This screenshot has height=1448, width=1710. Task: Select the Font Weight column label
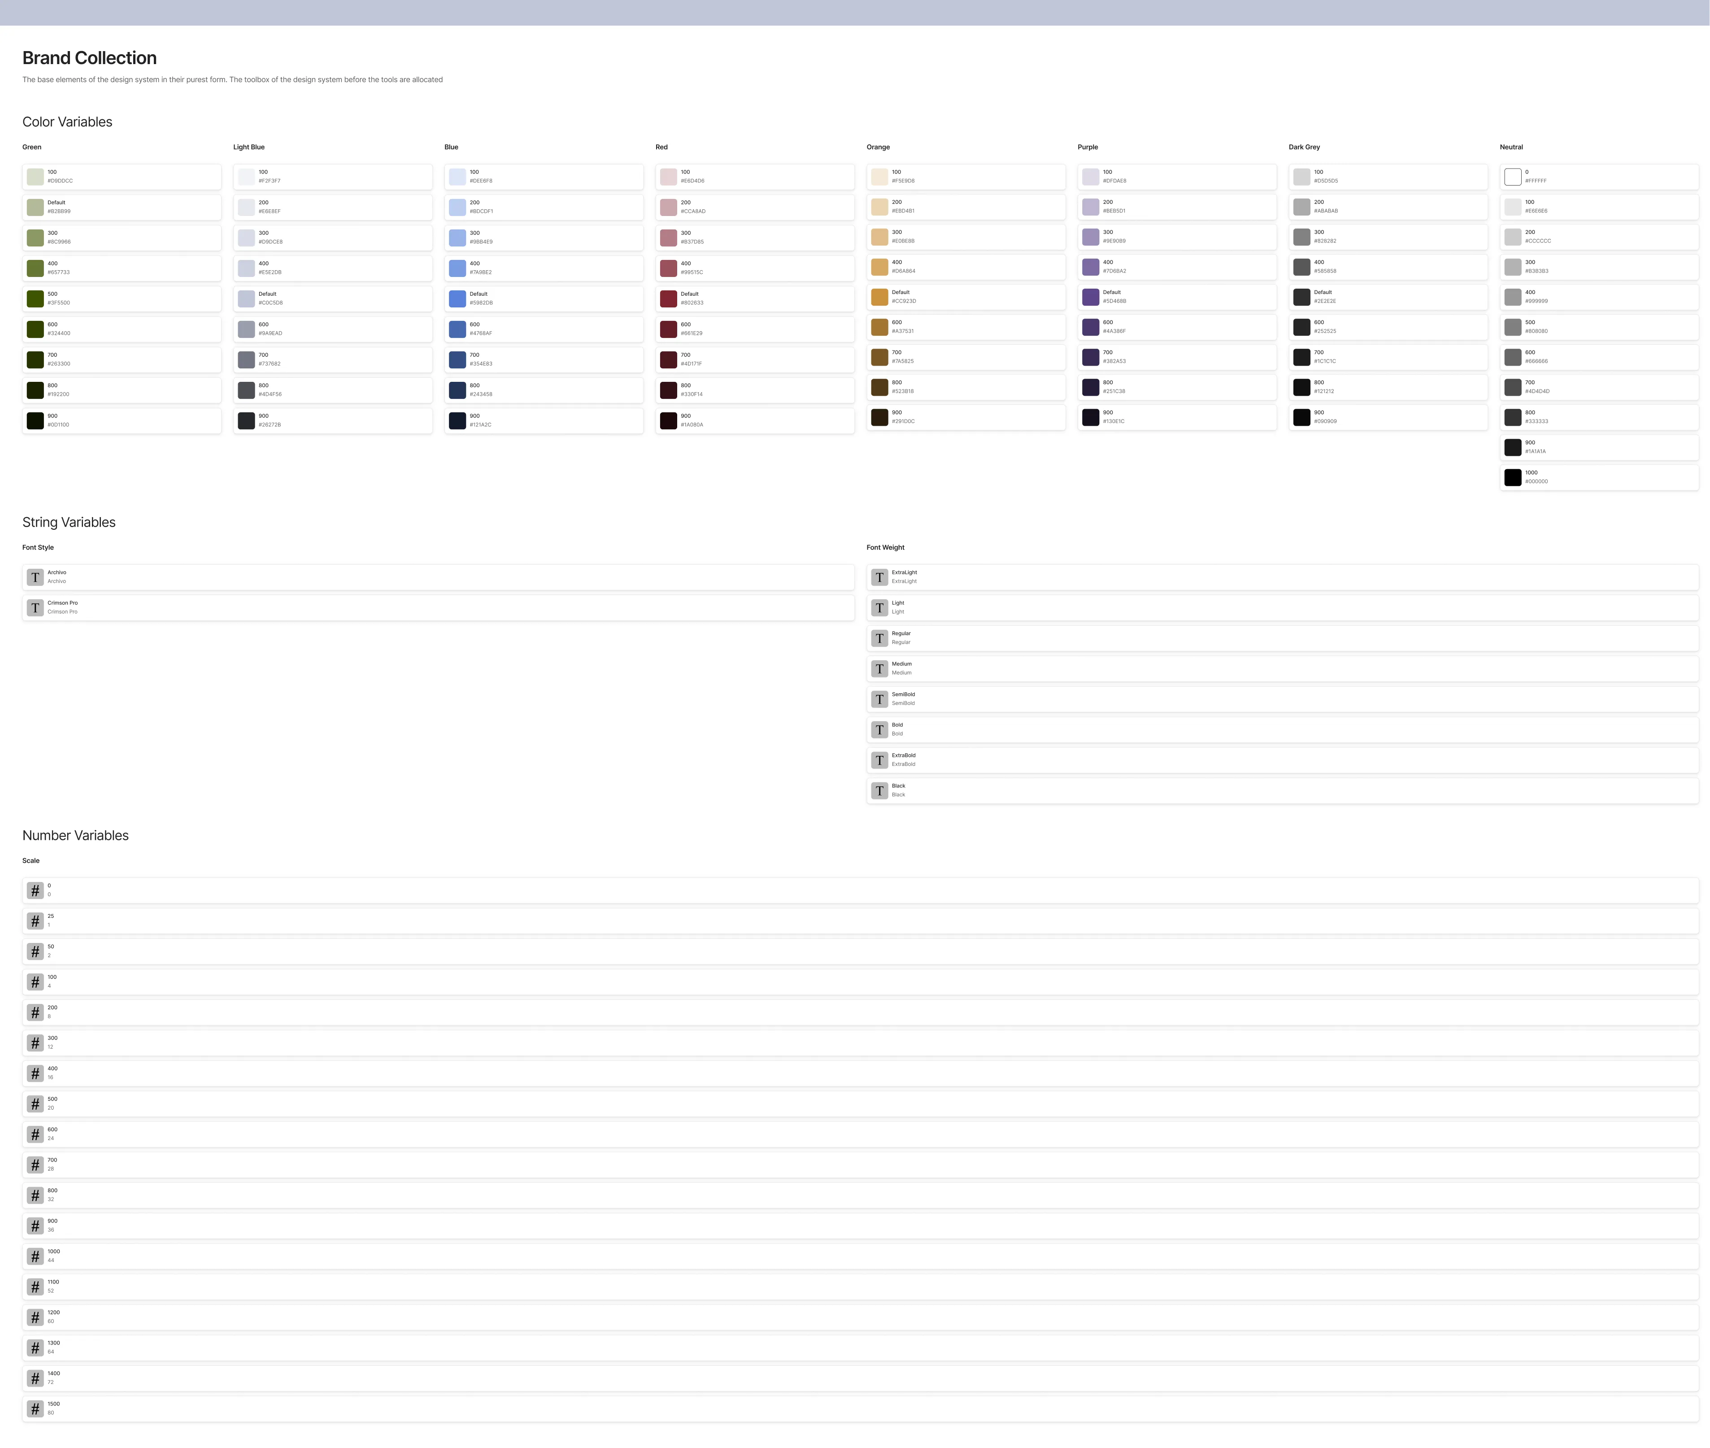coord(885,548)
